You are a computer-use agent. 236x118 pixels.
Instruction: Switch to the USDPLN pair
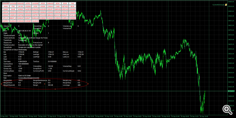tap(13, 15)
